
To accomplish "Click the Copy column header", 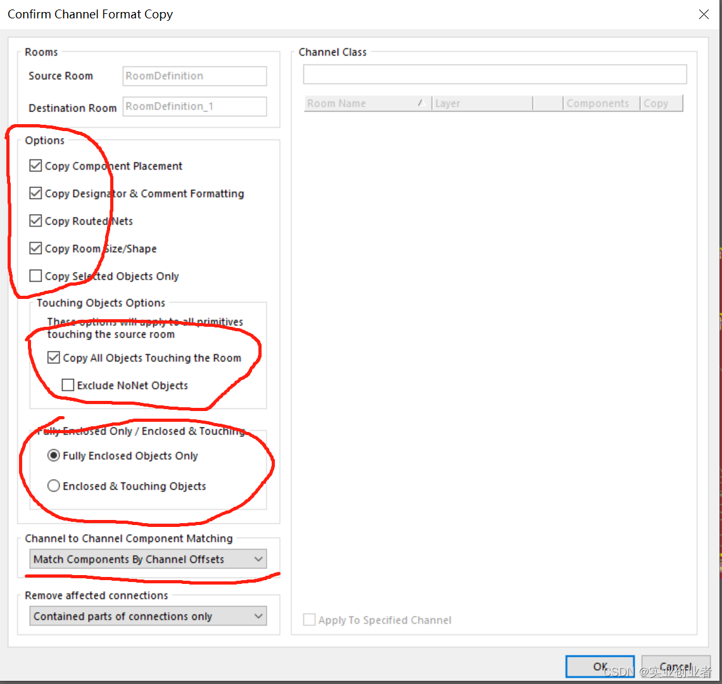I will pyautogui.click(x=661, y=104).
